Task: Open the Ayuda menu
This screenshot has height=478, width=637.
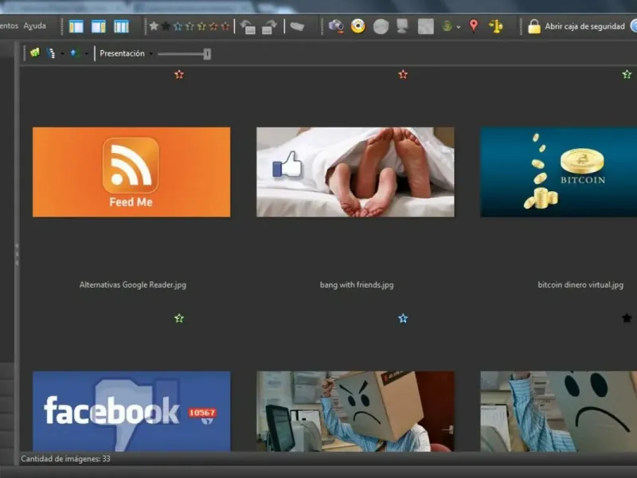Action: tap(34, 26)
